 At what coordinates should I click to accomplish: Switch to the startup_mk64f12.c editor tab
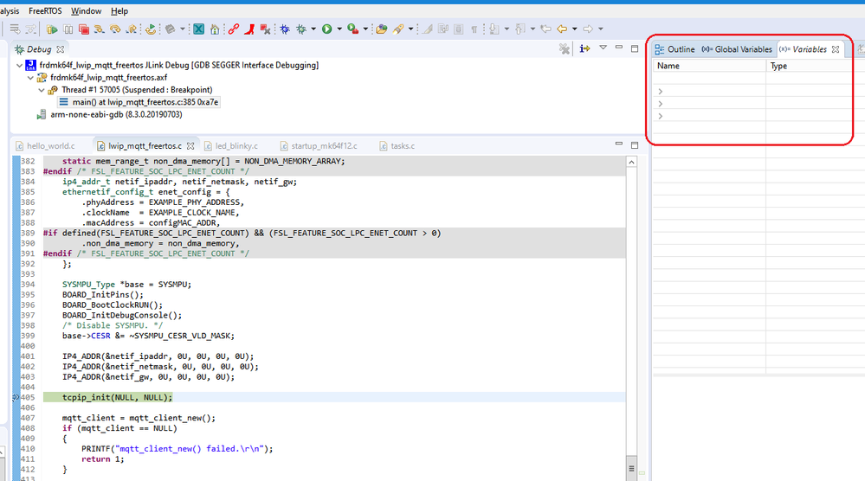(319, 146)
